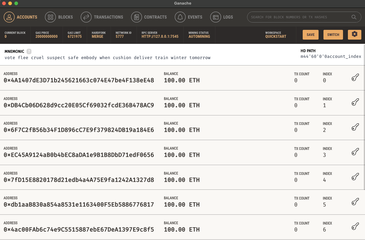The width and height of the screenshot is (365, 240).
Task: Show private key for account index 6
Action: [x=355, y=227]
